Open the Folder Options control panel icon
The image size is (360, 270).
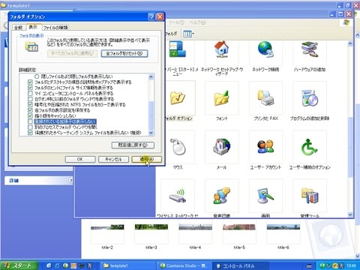(x=178, y=97)
